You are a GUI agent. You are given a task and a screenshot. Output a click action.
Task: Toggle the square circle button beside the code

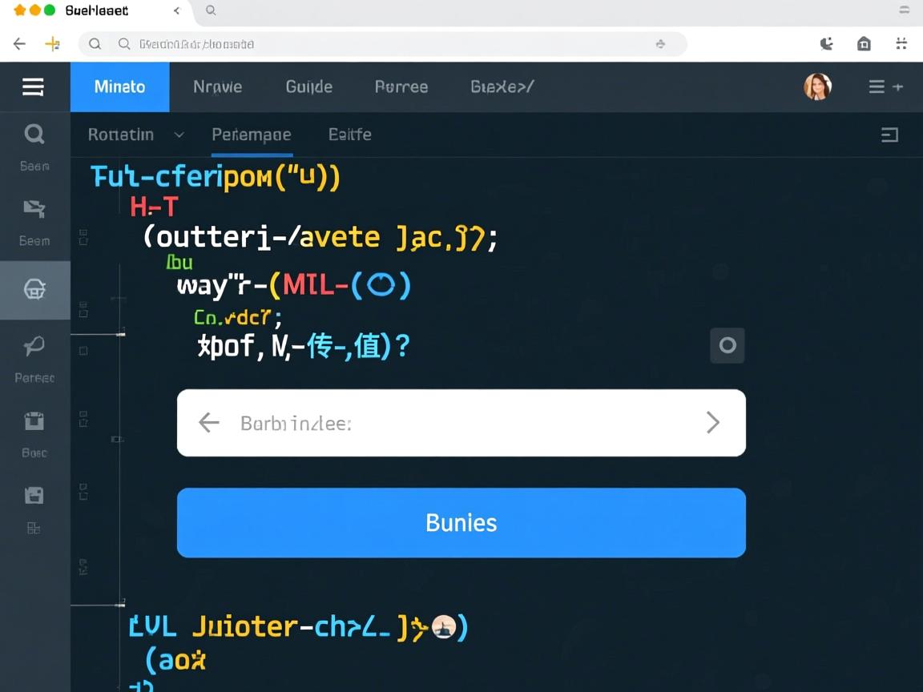(728, 345)
